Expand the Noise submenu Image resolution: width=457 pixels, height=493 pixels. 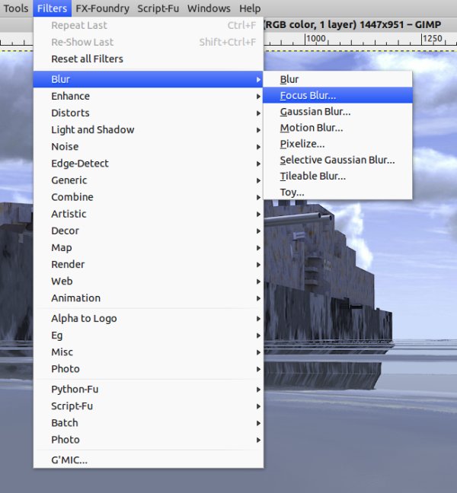(149, 147)
